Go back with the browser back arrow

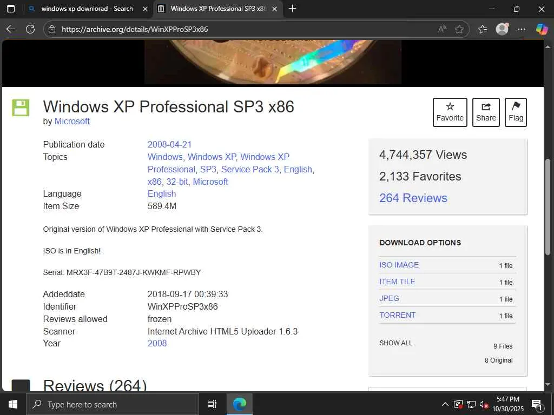point(11,29)
